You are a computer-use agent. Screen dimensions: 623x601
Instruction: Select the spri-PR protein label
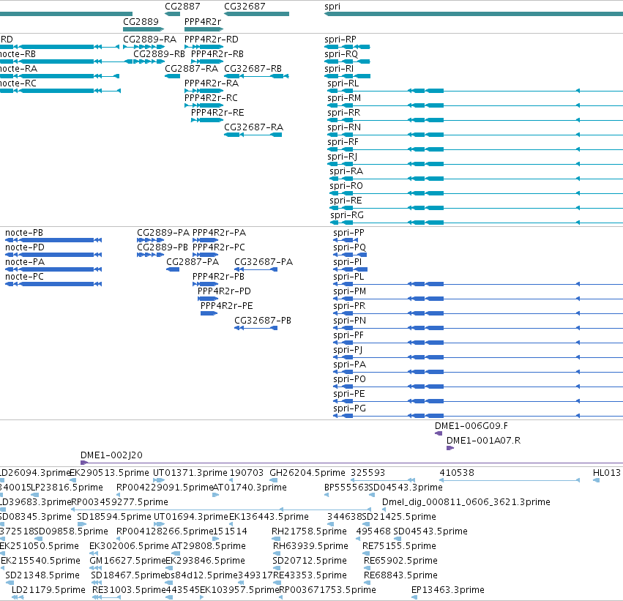(349, 306)
